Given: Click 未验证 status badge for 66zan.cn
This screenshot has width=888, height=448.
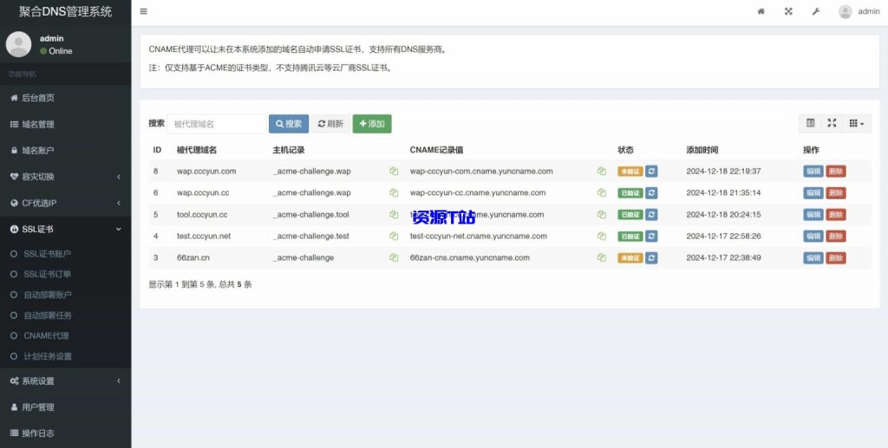Looking at the screenshot, I should pos(630,257).
